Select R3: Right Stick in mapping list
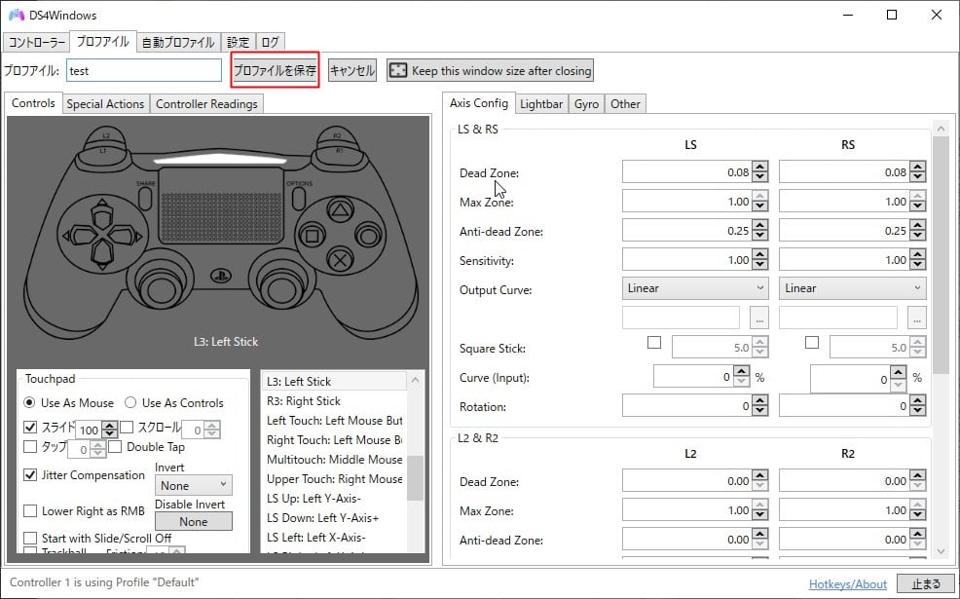Screen dimensions: 960x599 [x=334, y=401]
